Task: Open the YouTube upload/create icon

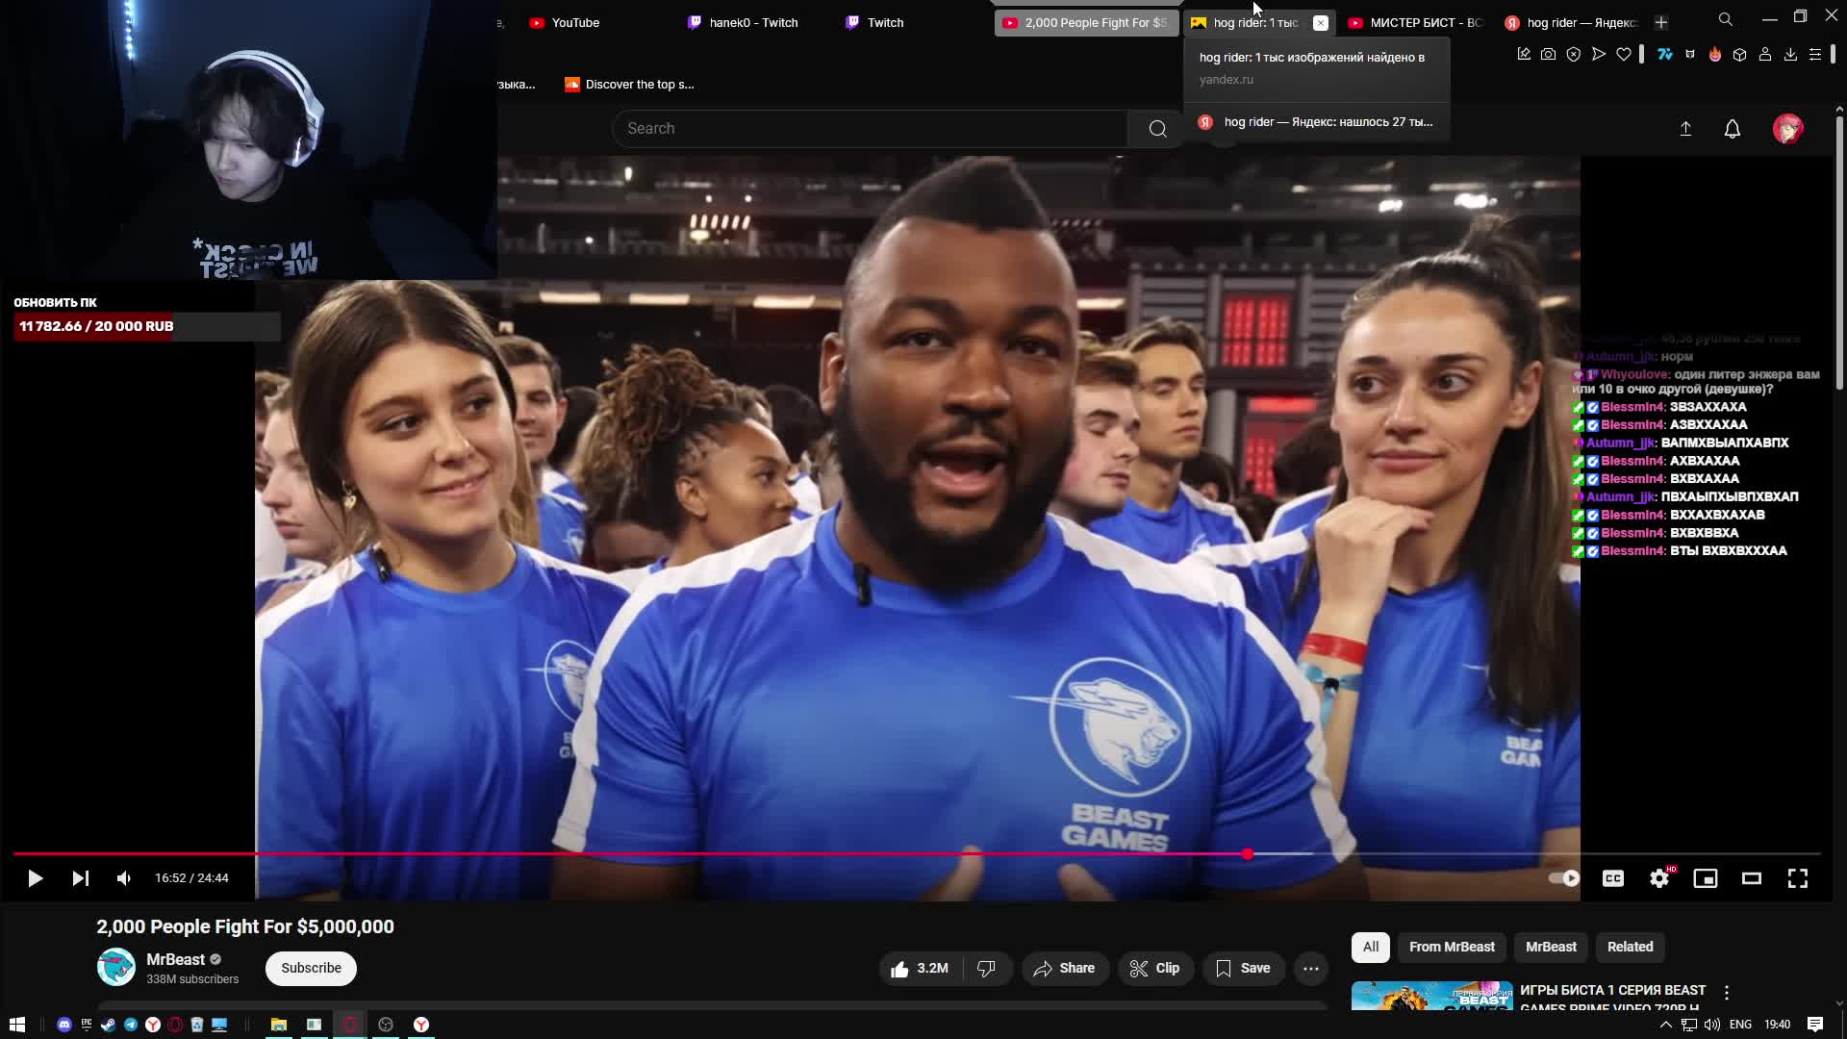Action: click(x=1685, y=129)
